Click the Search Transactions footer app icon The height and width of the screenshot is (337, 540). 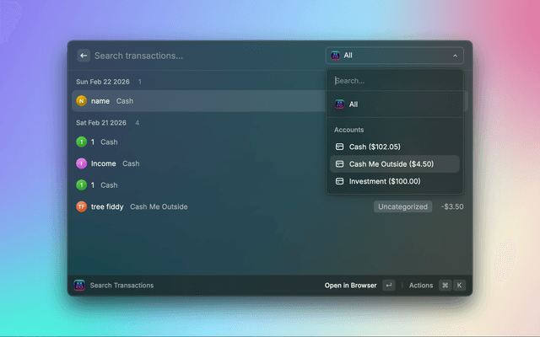(x=80, y=286)
